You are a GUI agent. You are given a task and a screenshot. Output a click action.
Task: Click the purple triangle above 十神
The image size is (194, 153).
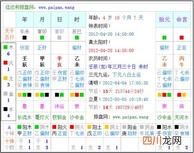[x=9, y=128]
